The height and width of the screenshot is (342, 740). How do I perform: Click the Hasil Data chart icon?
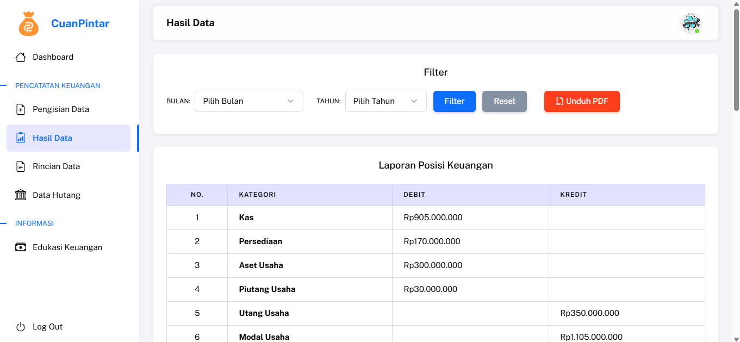pos(21,138)
